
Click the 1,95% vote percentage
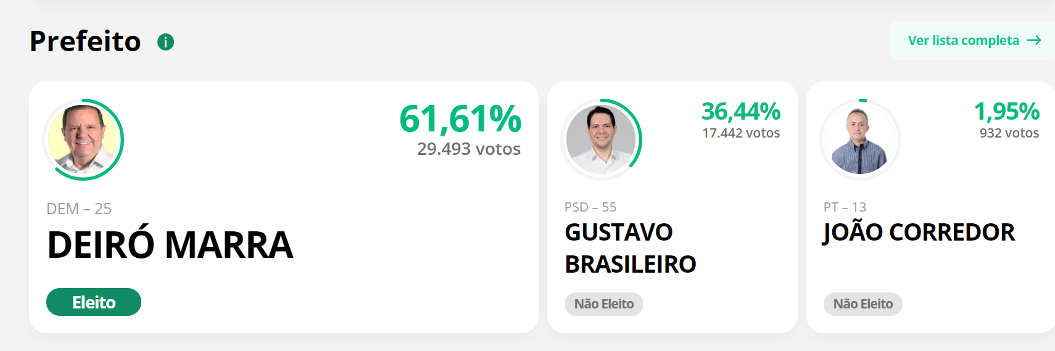click(1006, 112)
